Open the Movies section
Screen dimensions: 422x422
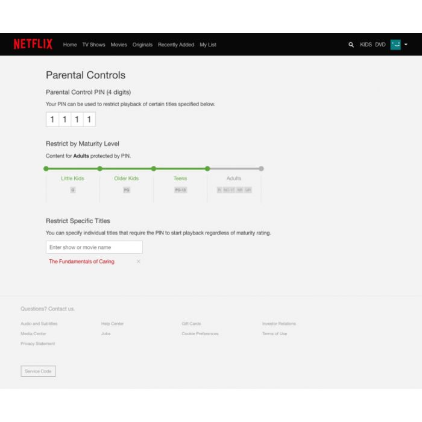coord(119,45)
